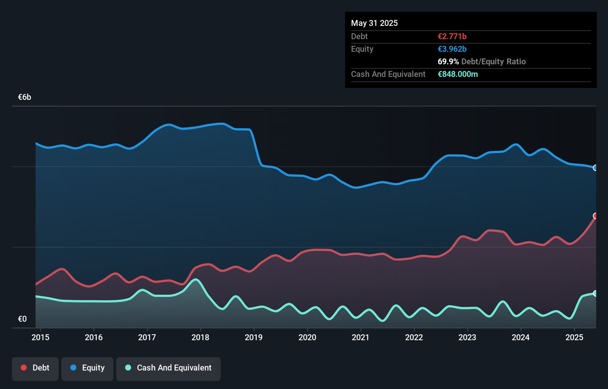Click the €6b y-axis label
608x389 pixels.
tap(25, 97)
